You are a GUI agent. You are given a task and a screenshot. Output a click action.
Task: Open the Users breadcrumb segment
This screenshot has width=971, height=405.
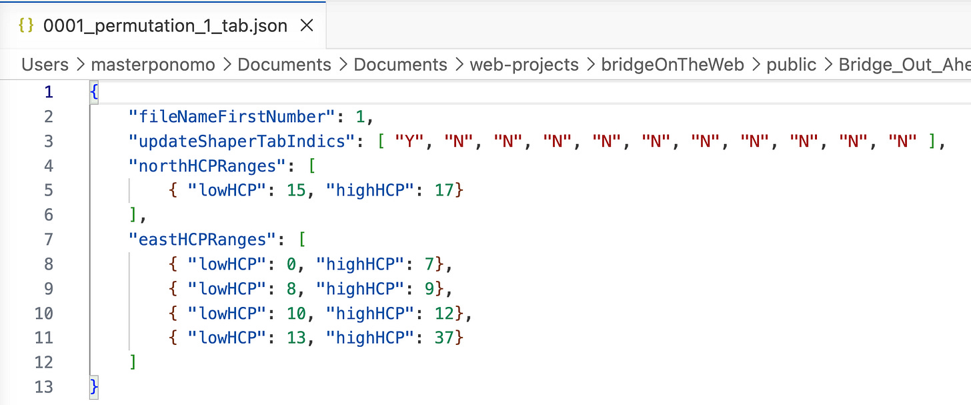pos(45,65)
